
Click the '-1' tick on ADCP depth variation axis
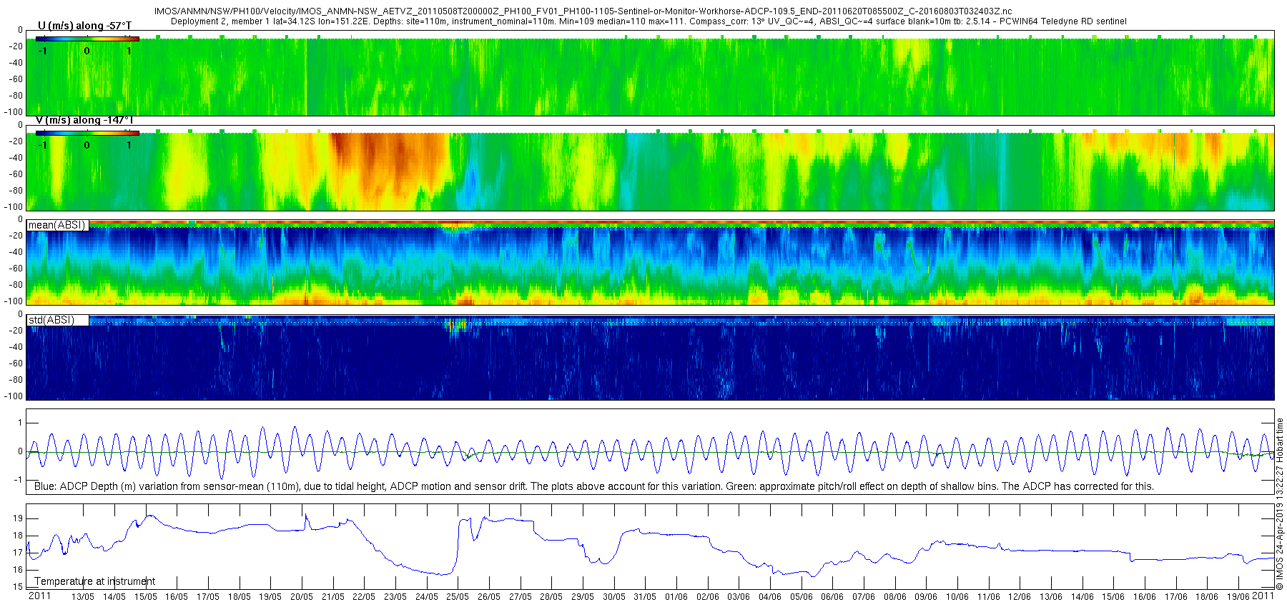pyautogui.click(x=19, y=480)
